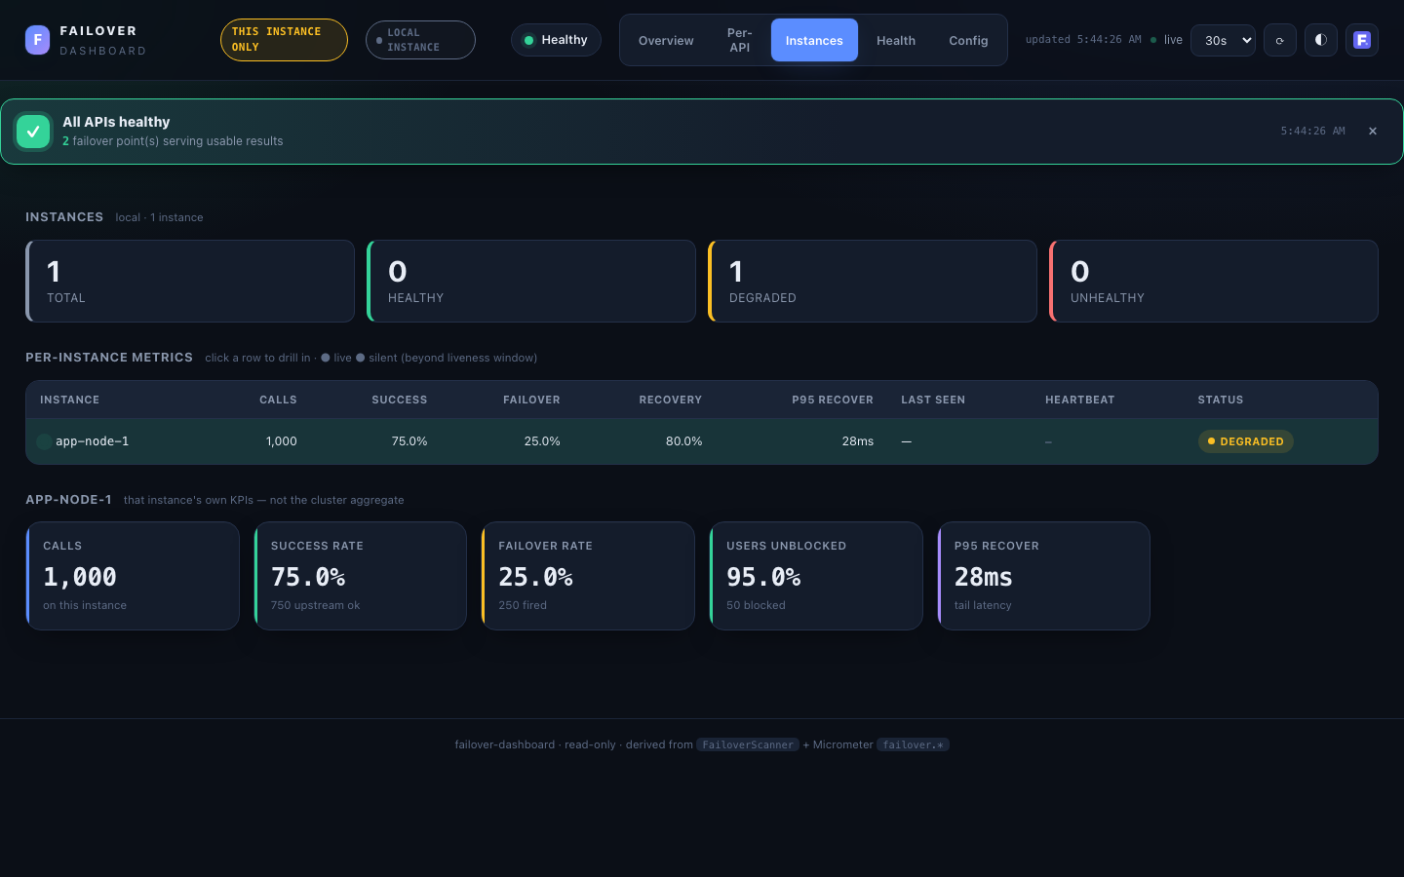
Task: Click the Success Rate KPI card
Action: [x=361, y=576]
